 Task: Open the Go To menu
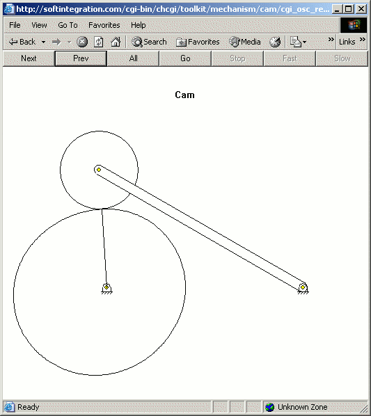[68, 25]
